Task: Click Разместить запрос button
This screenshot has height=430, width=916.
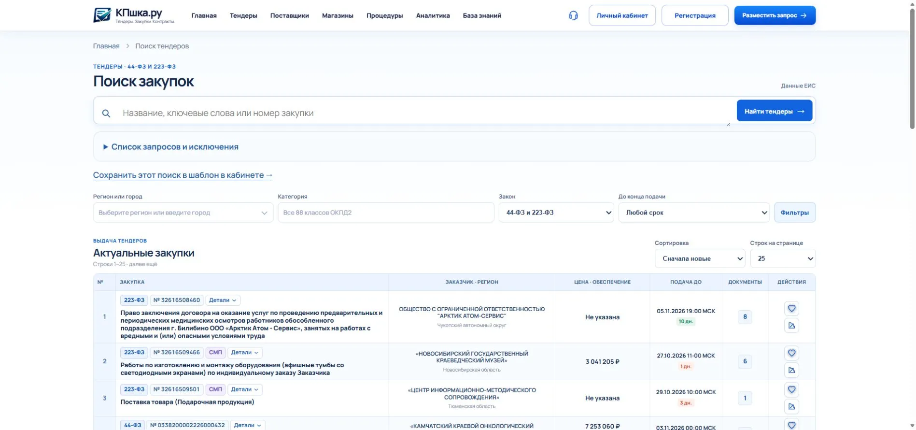Action: [x=775, y=15]
